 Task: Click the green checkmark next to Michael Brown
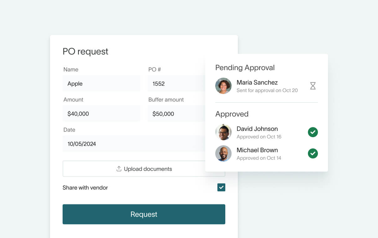[313, 153]
